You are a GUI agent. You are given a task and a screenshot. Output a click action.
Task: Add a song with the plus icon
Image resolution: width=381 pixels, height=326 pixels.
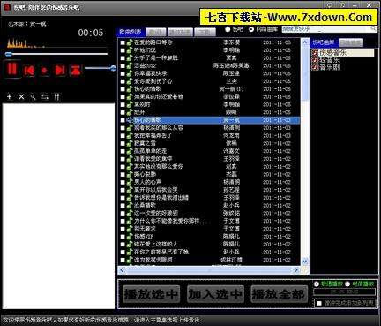(x=10, y=96)
